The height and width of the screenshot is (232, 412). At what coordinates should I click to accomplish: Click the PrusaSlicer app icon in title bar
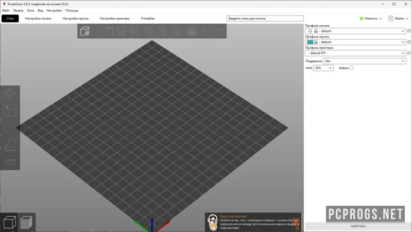4,4
